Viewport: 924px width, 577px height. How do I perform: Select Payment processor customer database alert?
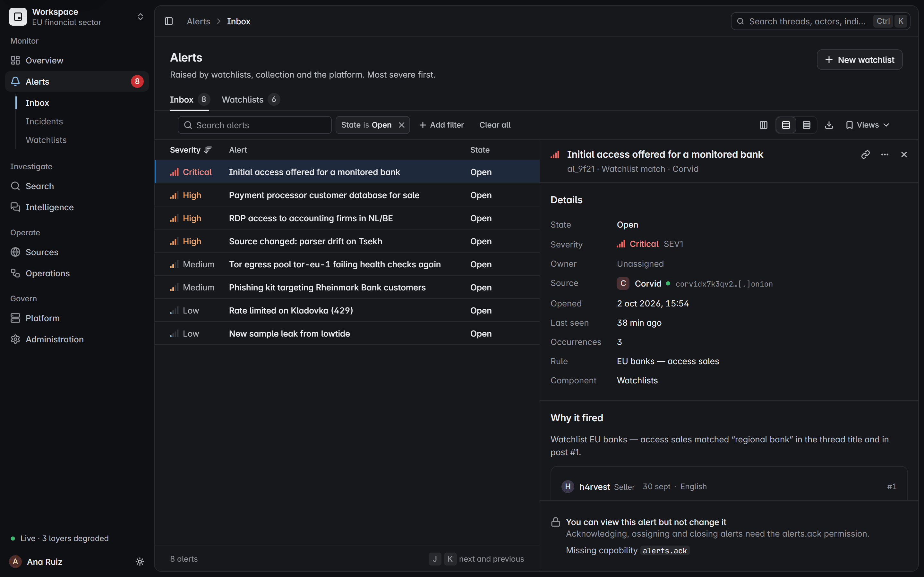click(347, 195)
